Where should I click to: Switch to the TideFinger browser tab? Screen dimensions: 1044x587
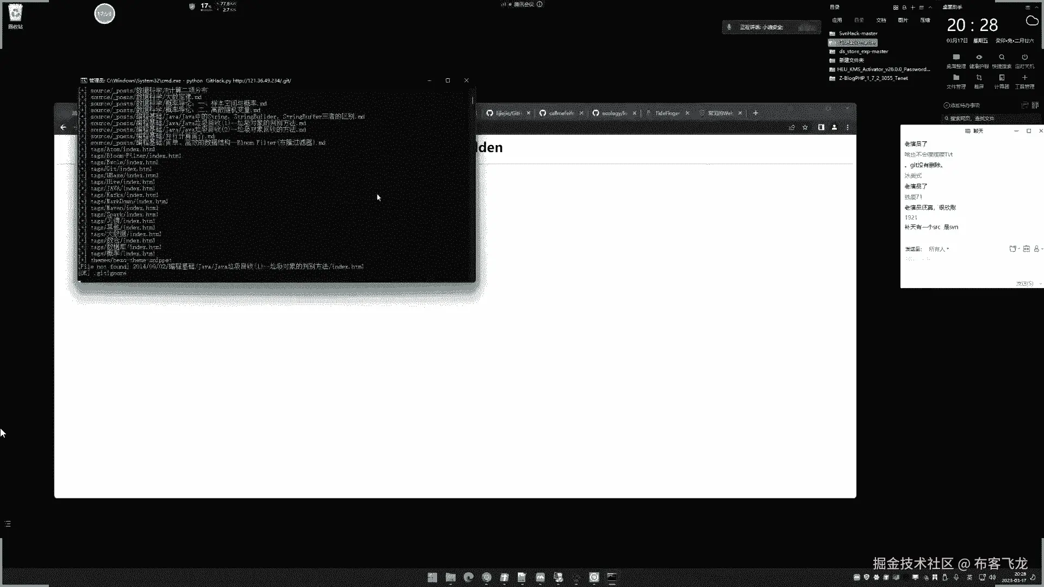point(667,113)
